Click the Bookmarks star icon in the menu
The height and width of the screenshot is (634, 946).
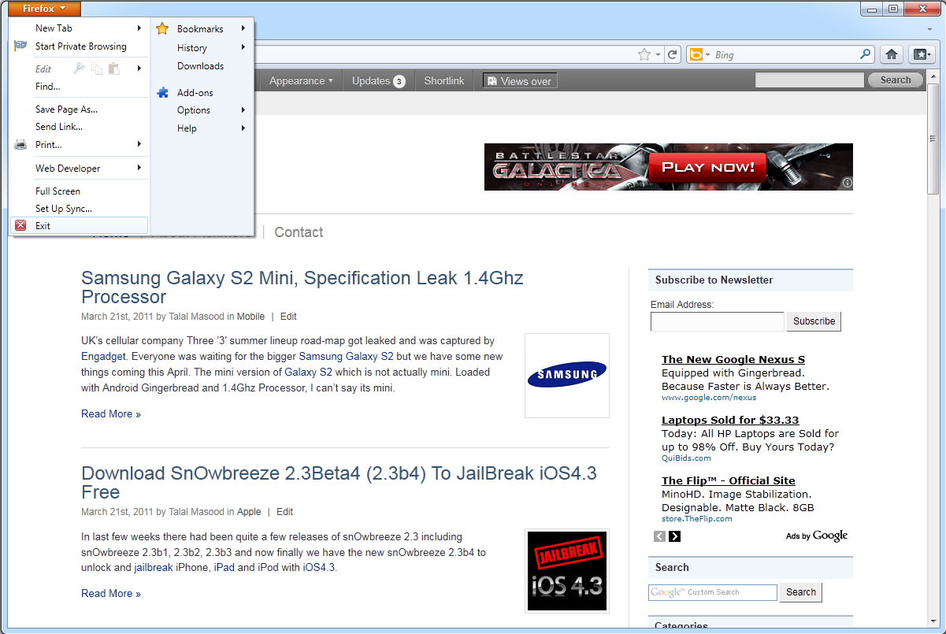(x=162, y=29)
